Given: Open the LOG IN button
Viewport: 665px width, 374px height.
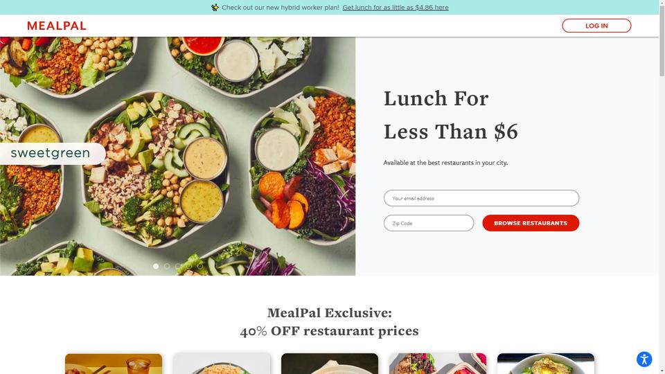Looking at the screenshot, I should pyautogui.click(x=596, y=26).
